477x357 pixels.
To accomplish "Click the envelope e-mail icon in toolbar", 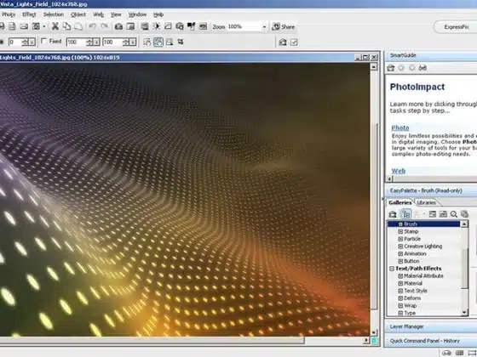I will (24, 26).
